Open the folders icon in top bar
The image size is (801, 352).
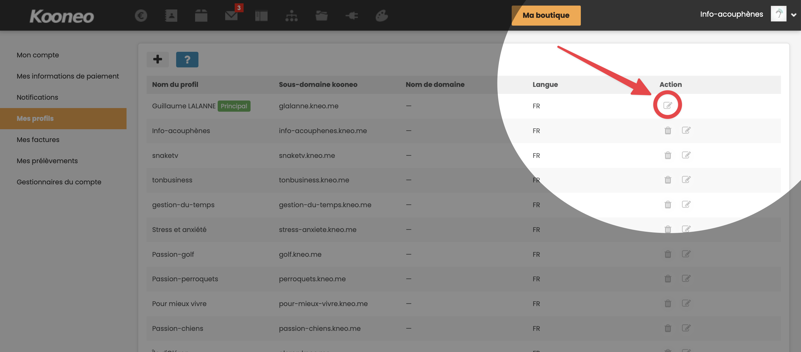pos(321,16)
